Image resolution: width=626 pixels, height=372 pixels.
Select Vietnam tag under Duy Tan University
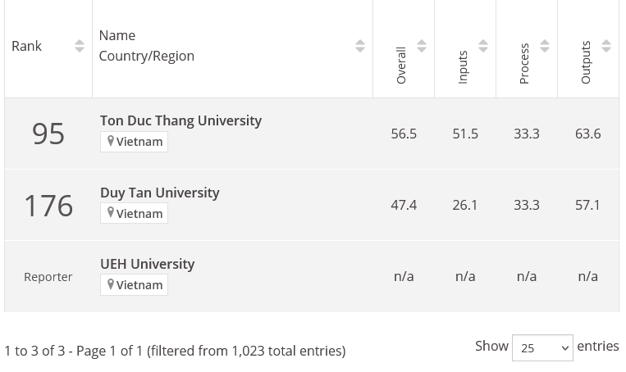(135, 213)
